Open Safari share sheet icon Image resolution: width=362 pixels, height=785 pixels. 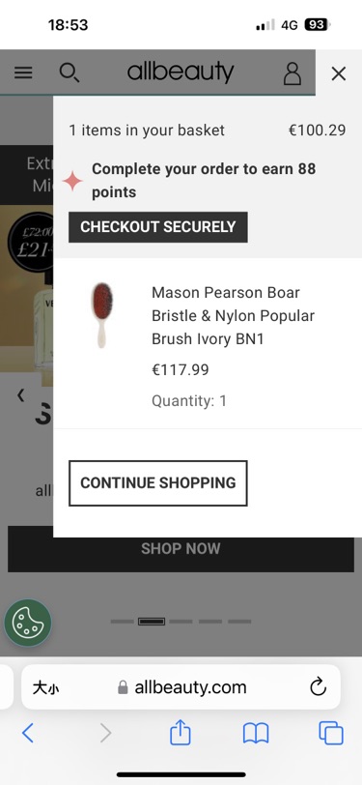(180, 733)
